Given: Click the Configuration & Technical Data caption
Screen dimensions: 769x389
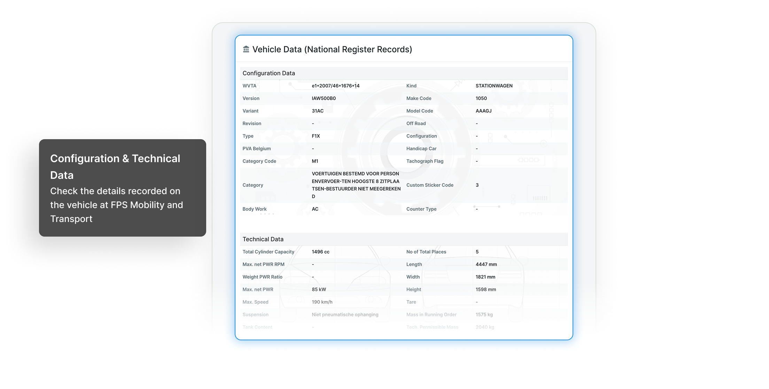Looking at the screenshot, I should click(x=115, y=166).
